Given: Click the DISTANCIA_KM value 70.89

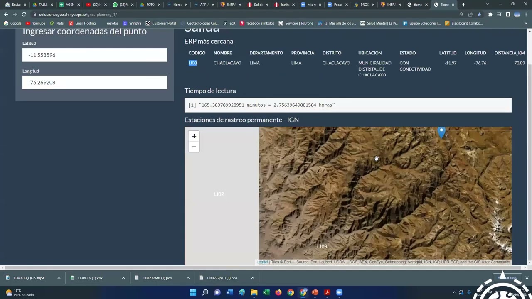Looking at the screenshot, I should 520,63.
